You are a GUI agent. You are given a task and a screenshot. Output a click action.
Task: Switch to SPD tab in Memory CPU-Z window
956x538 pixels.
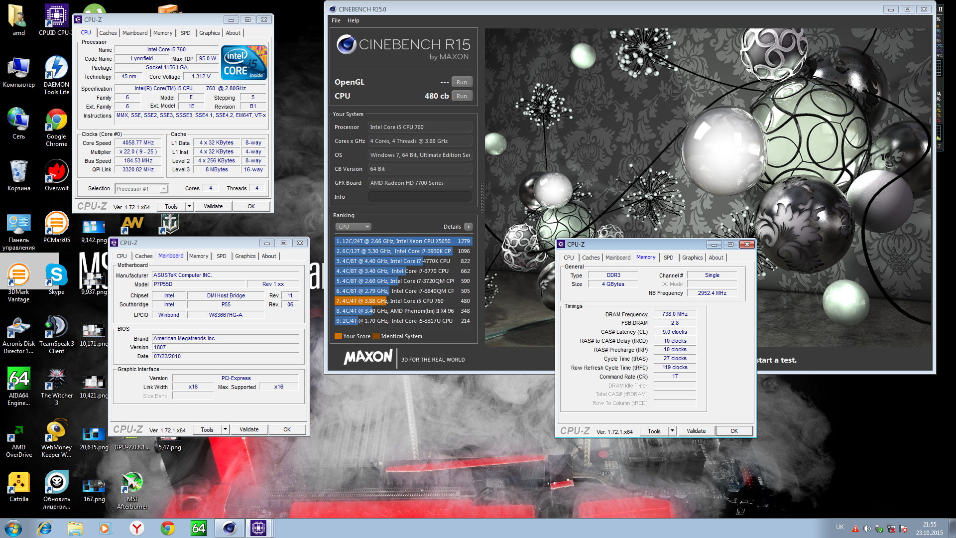(668, 258)
